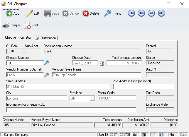
Task: Click the 2nd Address Line field
Action: tap(143, 86)
